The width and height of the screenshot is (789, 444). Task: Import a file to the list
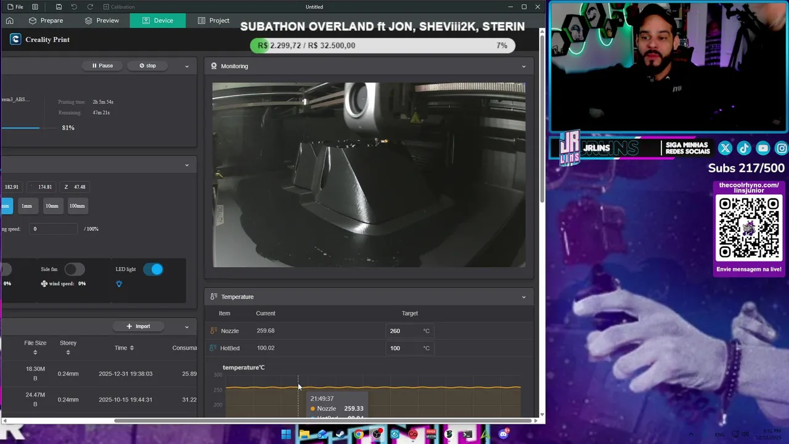[x=138, y=326]
